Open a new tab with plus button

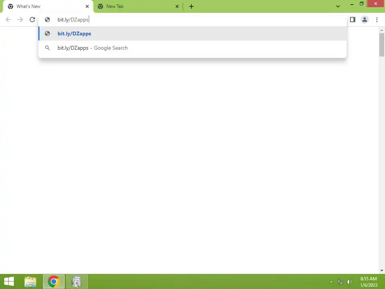tap(191, 6)
